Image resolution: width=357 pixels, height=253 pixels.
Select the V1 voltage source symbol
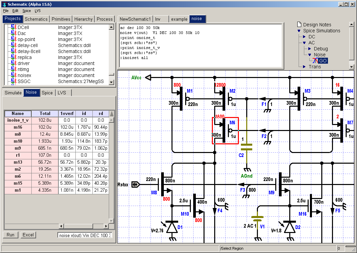(258, 219)
